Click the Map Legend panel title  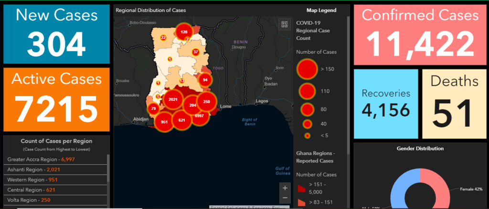[321, 10]
